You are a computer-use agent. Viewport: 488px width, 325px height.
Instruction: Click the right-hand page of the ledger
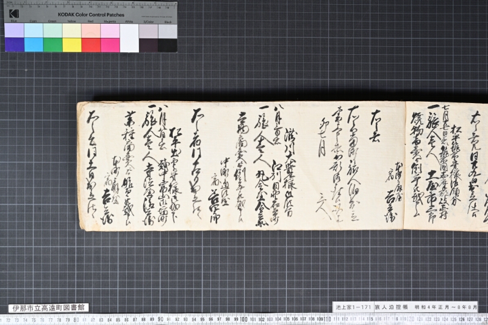446,166
